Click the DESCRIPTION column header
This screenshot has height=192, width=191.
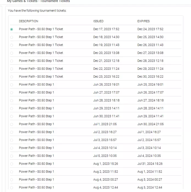pyautogui.click(x=29, y=21)
